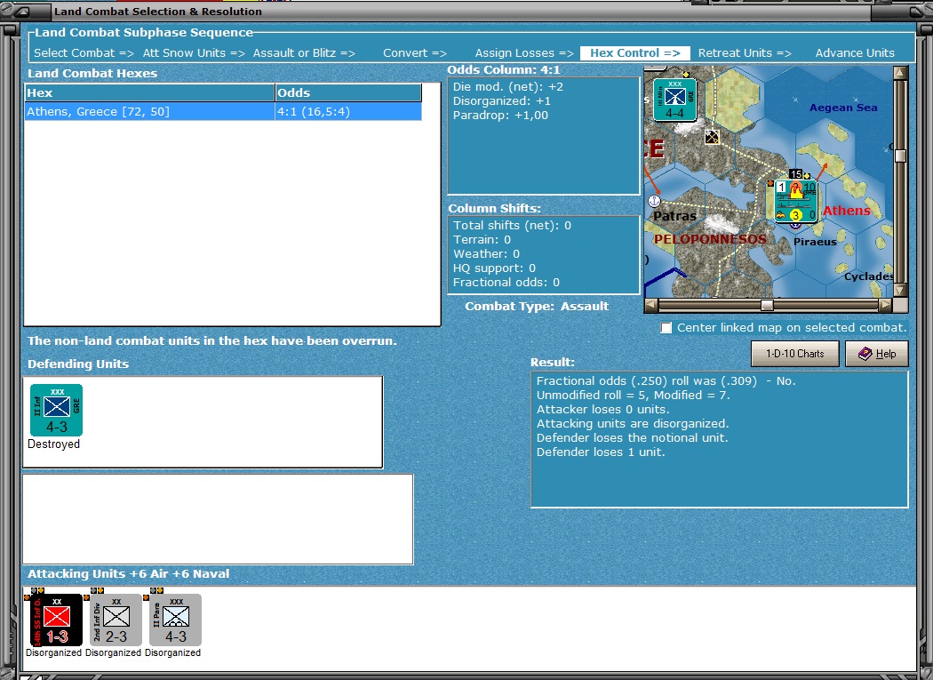
Task: Click the 'Attacking units are disorganized.' result line
Action: 633,424
